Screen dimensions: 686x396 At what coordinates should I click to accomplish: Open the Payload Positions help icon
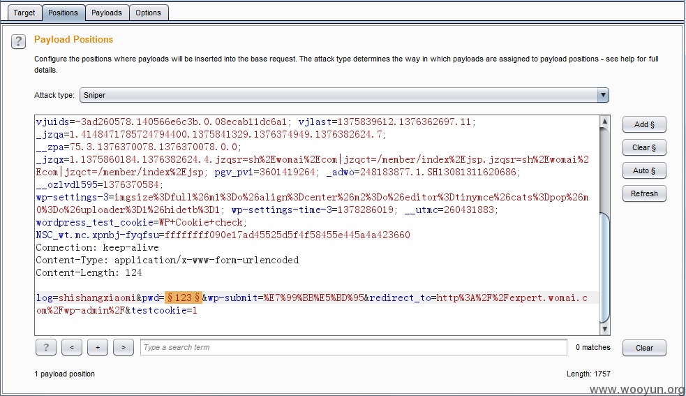(x=18, y=42)
